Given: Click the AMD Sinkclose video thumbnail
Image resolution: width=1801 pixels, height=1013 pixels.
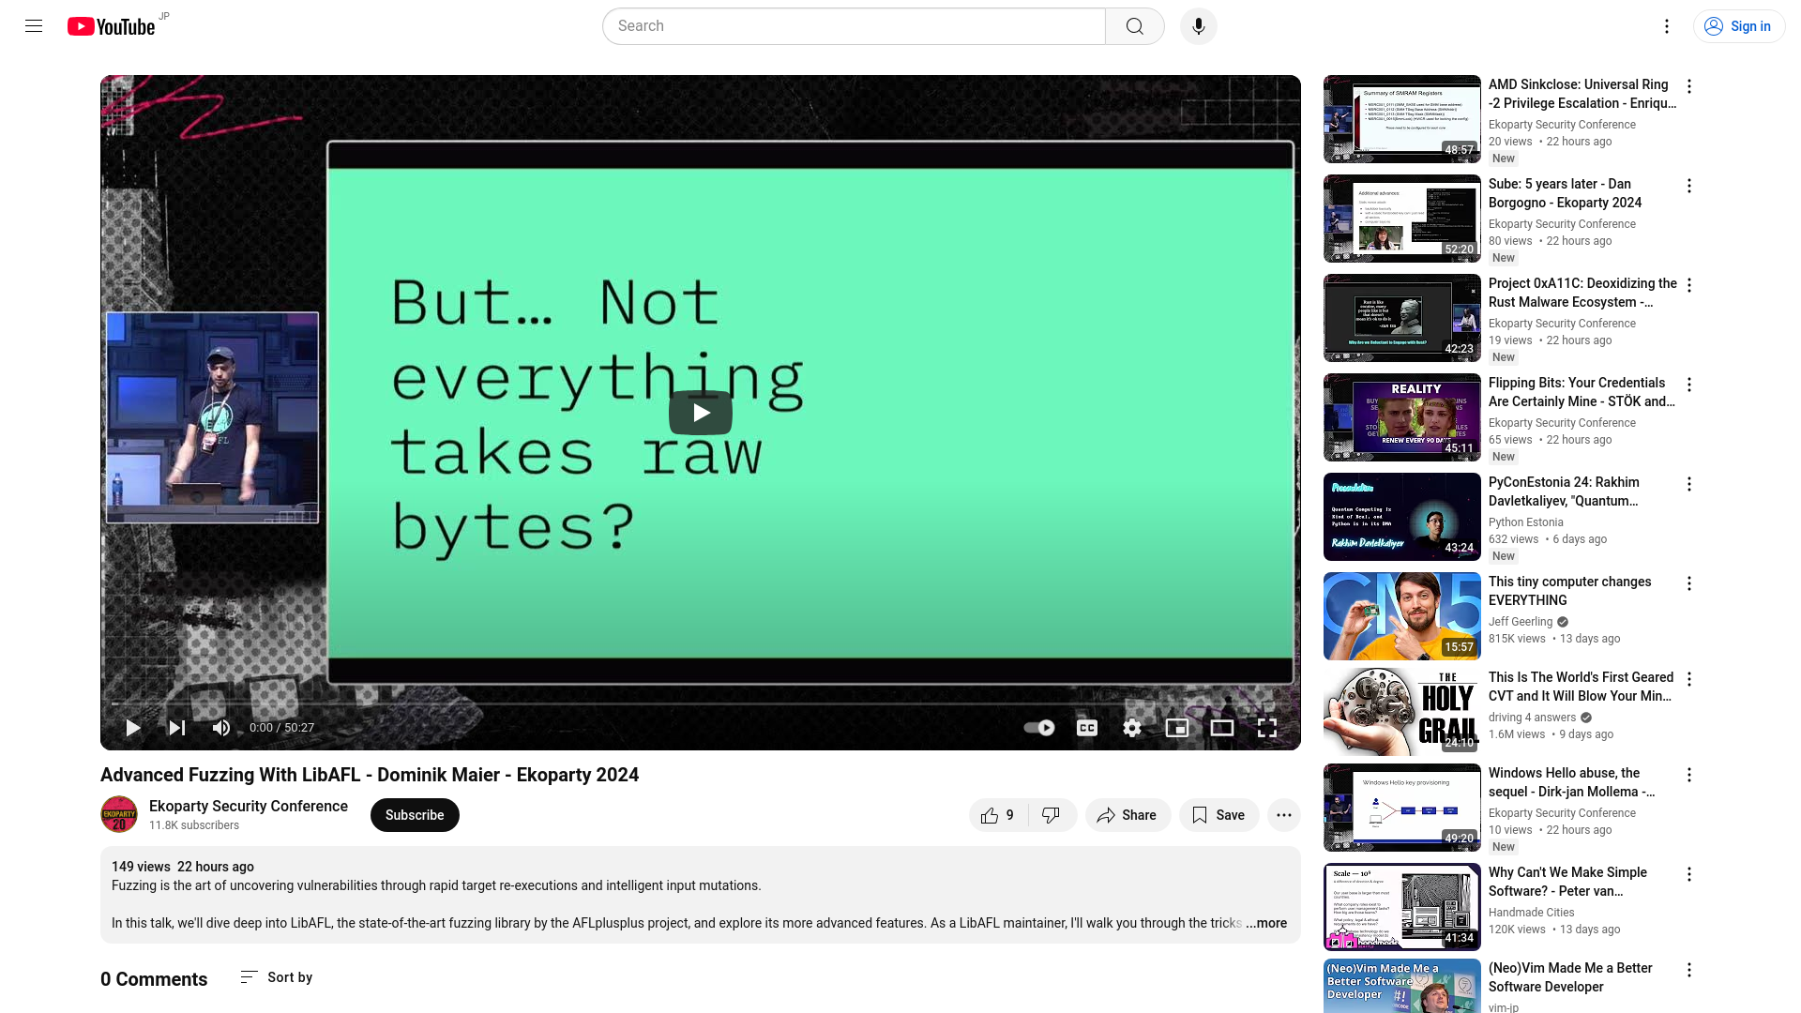Looking at the screenshot, I should click(1401, 117).
